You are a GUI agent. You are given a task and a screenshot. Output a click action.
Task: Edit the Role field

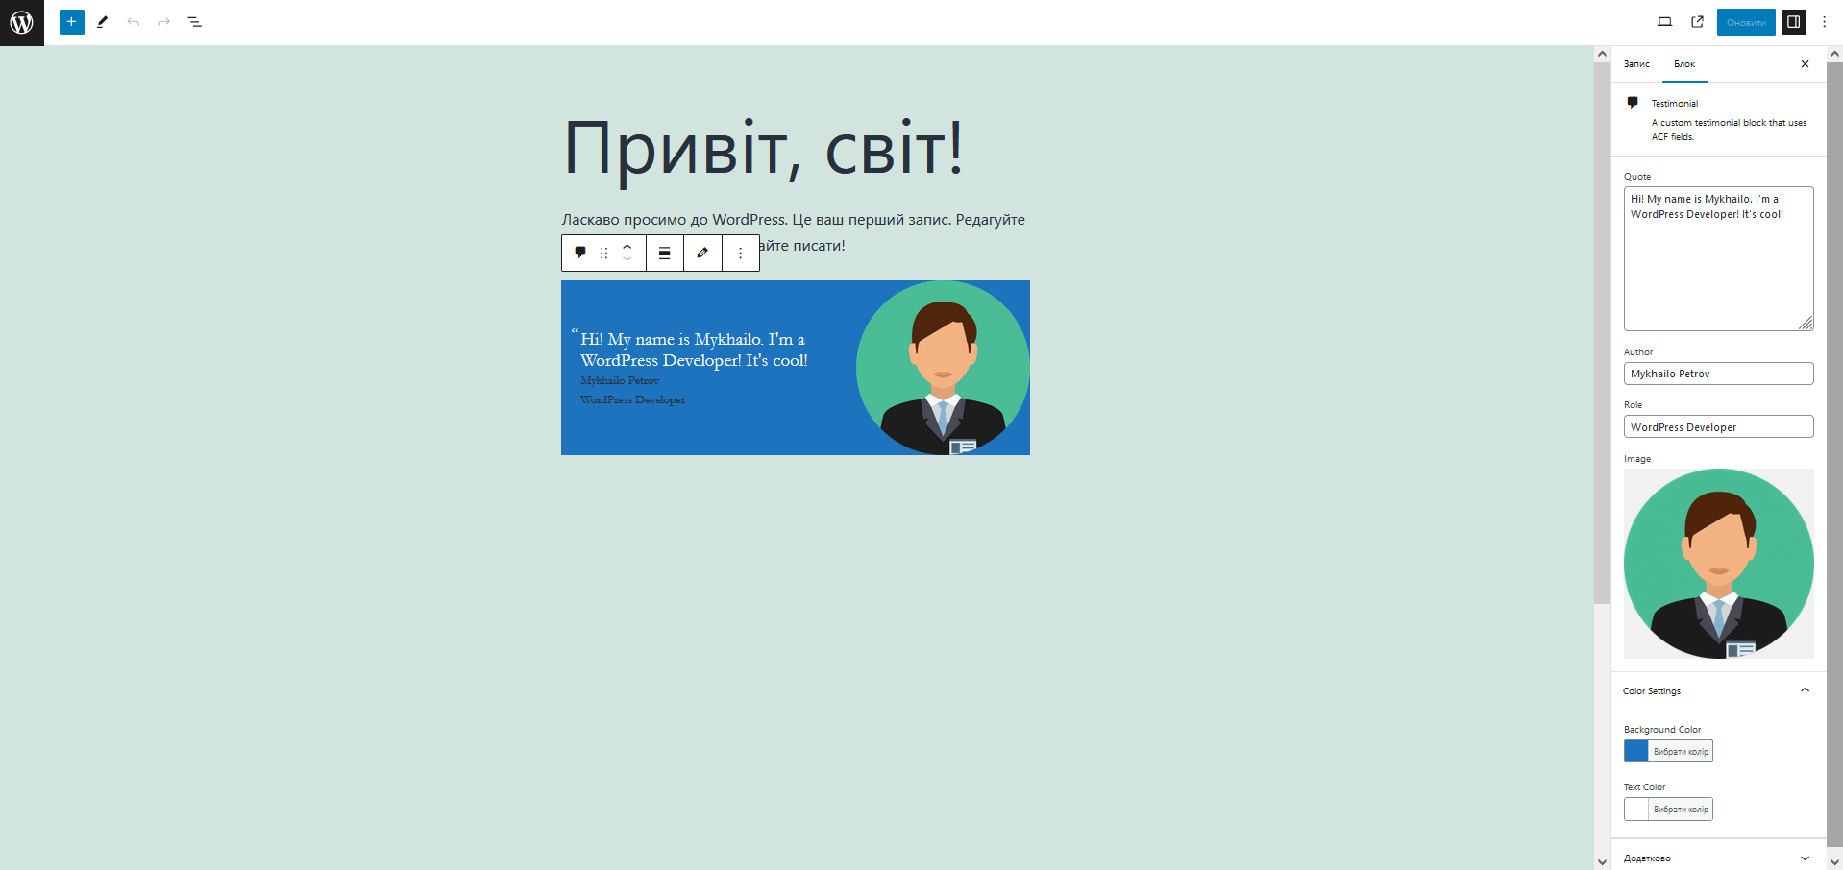pos(1719,427)
